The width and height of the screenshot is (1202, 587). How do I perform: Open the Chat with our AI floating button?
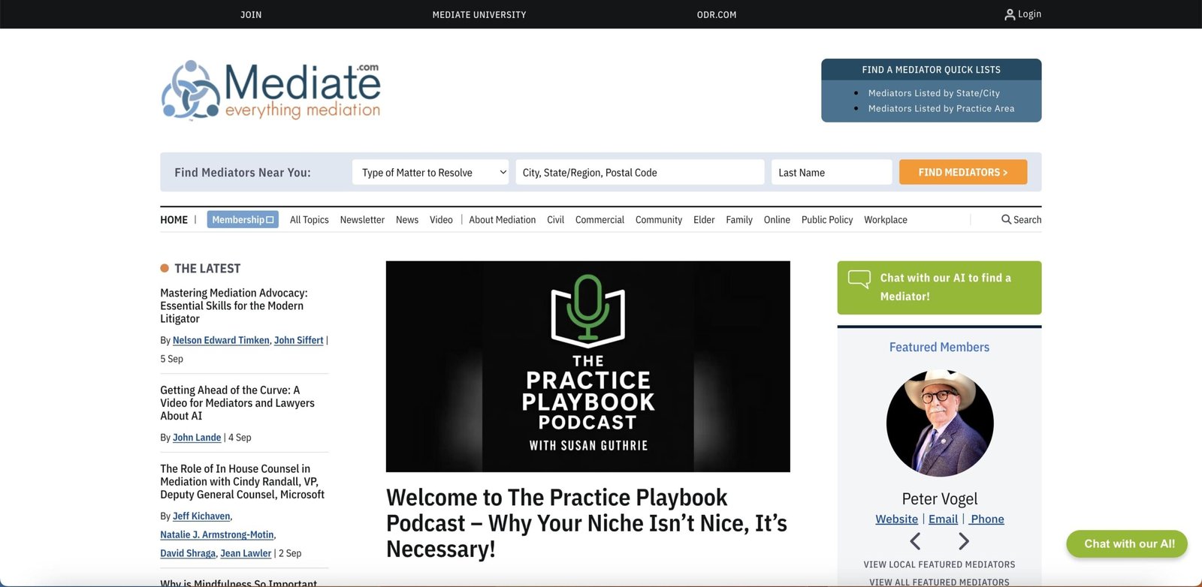tap(1126, 544)
